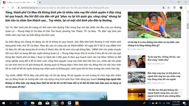
Task: Open File Explorer from the taskbar
Action: point(33,103)
